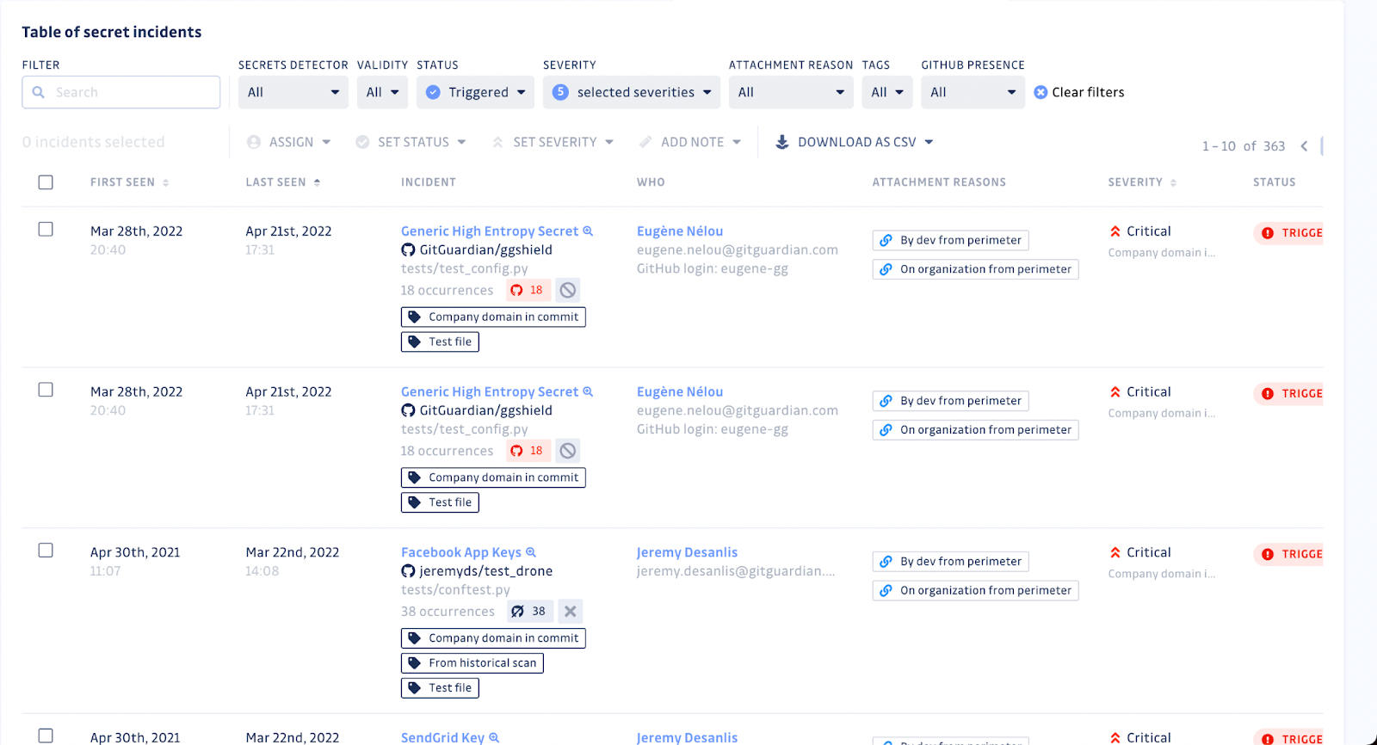Open the Severity dropdown with 5 selected
Screen dimensions: 1377x745
tap(632, 92)
